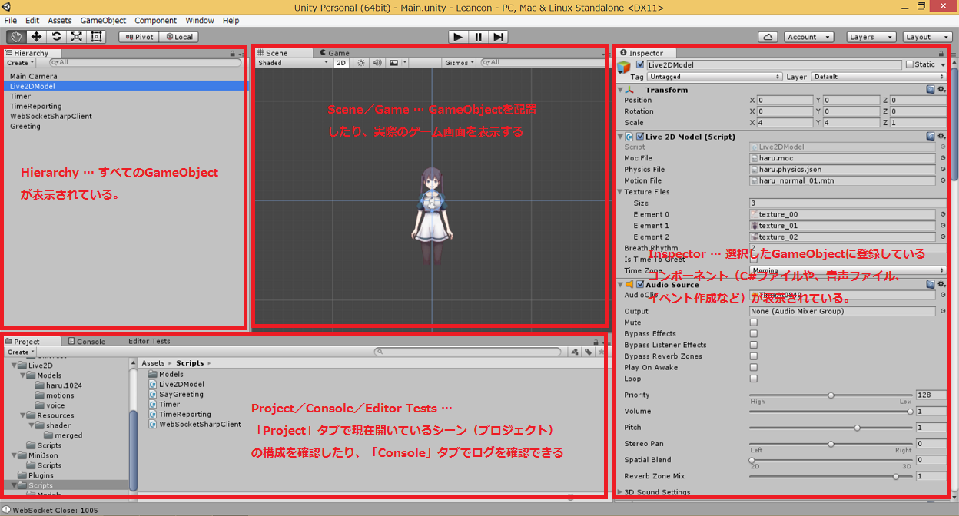Open the GameObject menu
The height and width of the screenshot is (516, 959).
point(104,21)
